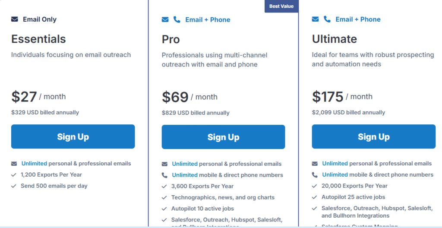
Task: Click Unlimited link in Pro phone numbers feature
Action: pos(185,175)
